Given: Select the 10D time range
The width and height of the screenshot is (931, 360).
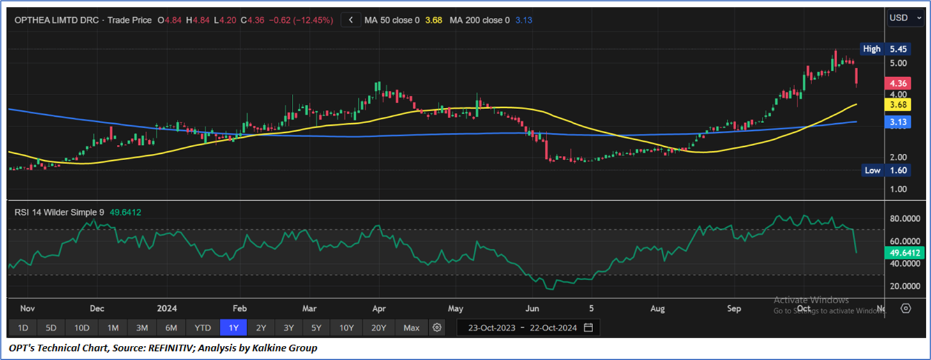Looking at the screenshot, I should pos(82,327).
